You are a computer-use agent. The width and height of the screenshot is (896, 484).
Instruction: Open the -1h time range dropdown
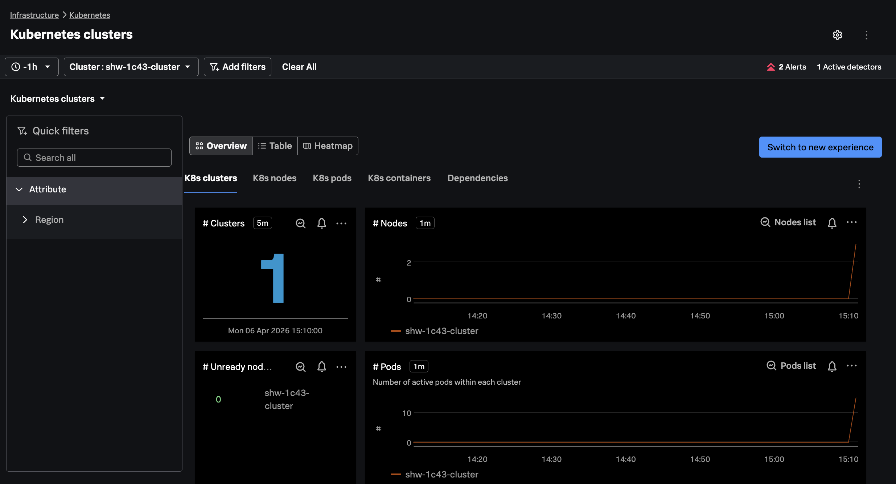pos(32,67)
